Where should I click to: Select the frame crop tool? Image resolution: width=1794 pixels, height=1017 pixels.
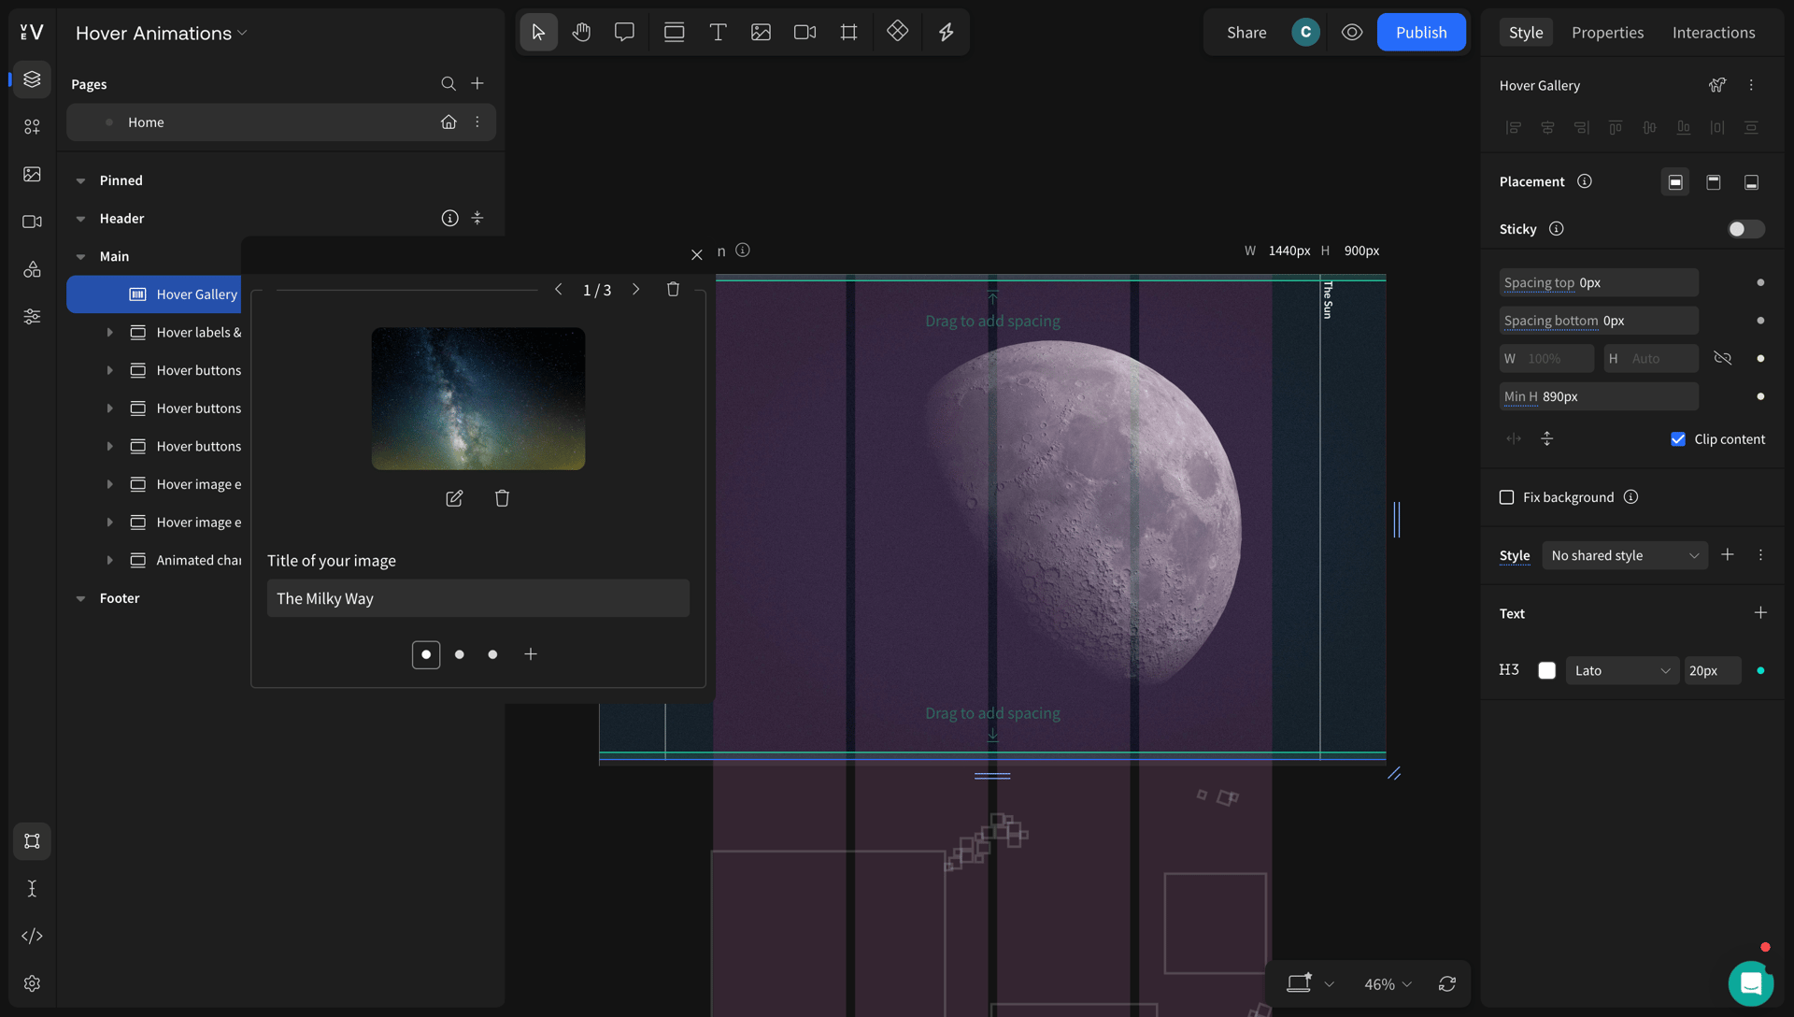click(848, 33)
